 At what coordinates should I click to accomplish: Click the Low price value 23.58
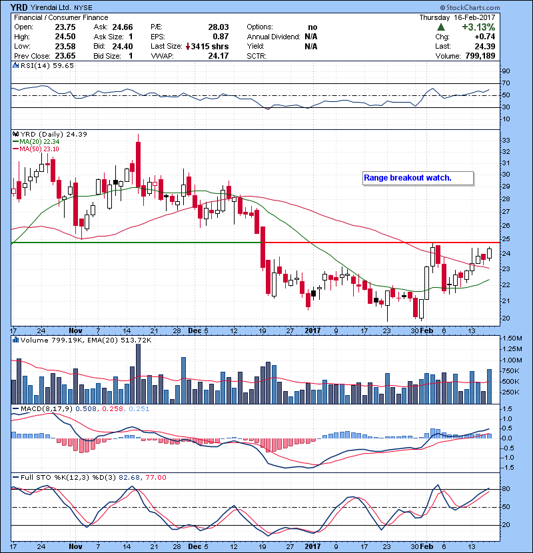(x=65, y=46)
